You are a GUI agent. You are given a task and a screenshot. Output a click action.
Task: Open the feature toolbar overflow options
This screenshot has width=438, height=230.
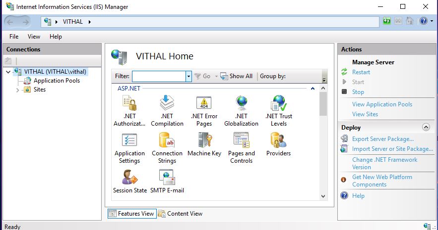(x=324, y=79)
